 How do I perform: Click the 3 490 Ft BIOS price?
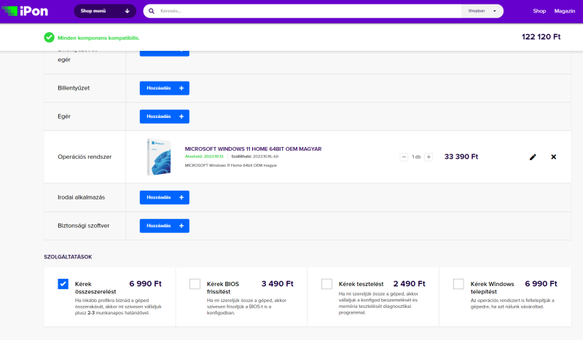tap(278, 283)
